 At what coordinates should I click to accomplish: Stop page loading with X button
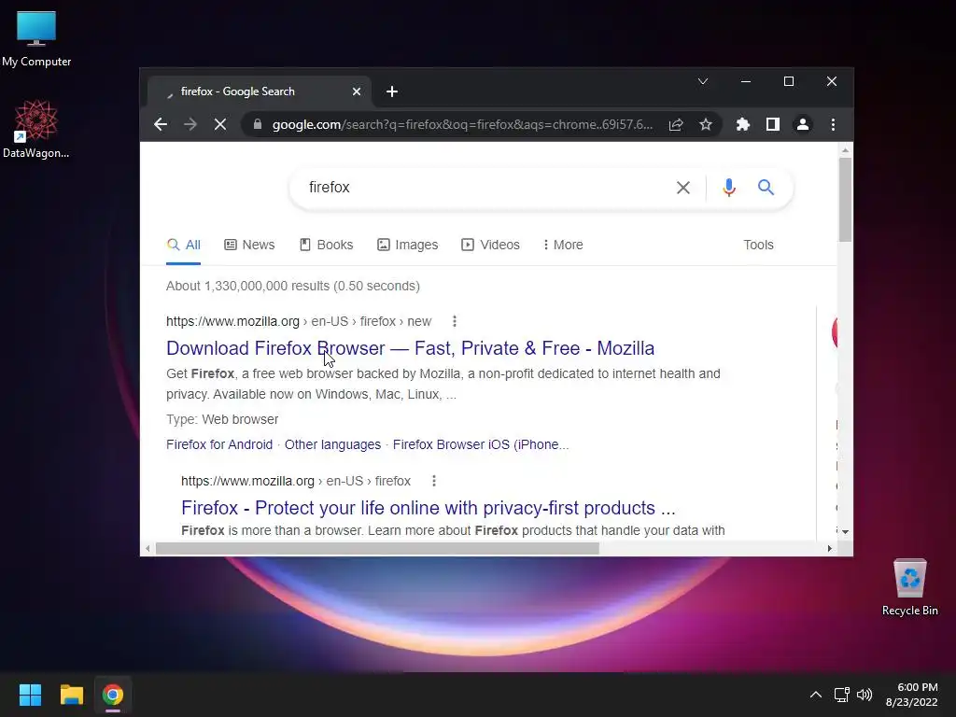pyautogui.click(x=220, y=124)
